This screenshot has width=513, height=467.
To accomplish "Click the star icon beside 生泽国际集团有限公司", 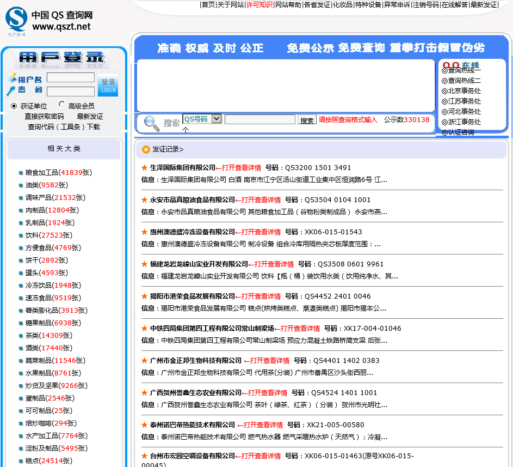I will (x=144, y=168).
